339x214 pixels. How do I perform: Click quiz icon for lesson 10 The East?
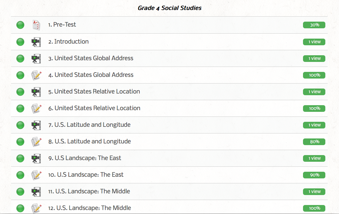click(x=36, y=175)
